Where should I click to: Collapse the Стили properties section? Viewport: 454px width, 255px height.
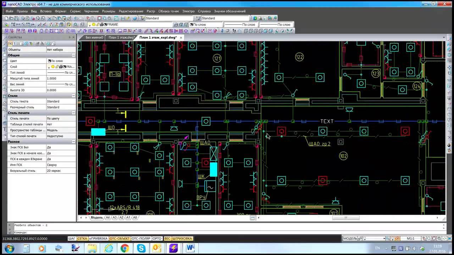73,96
